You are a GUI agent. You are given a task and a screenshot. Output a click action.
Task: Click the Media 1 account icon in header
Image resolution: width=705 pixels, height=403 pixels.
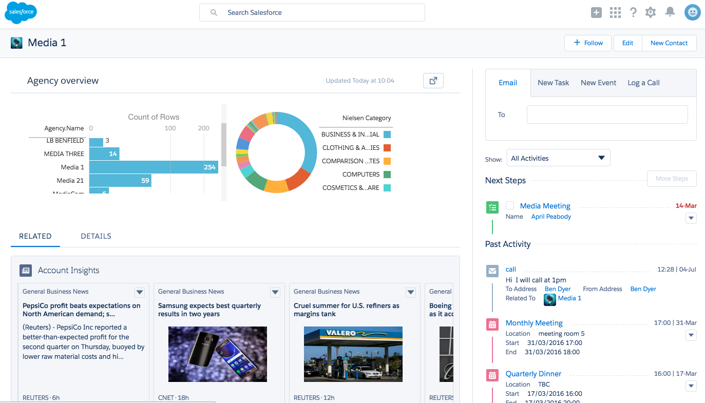(x=16, y=43)
